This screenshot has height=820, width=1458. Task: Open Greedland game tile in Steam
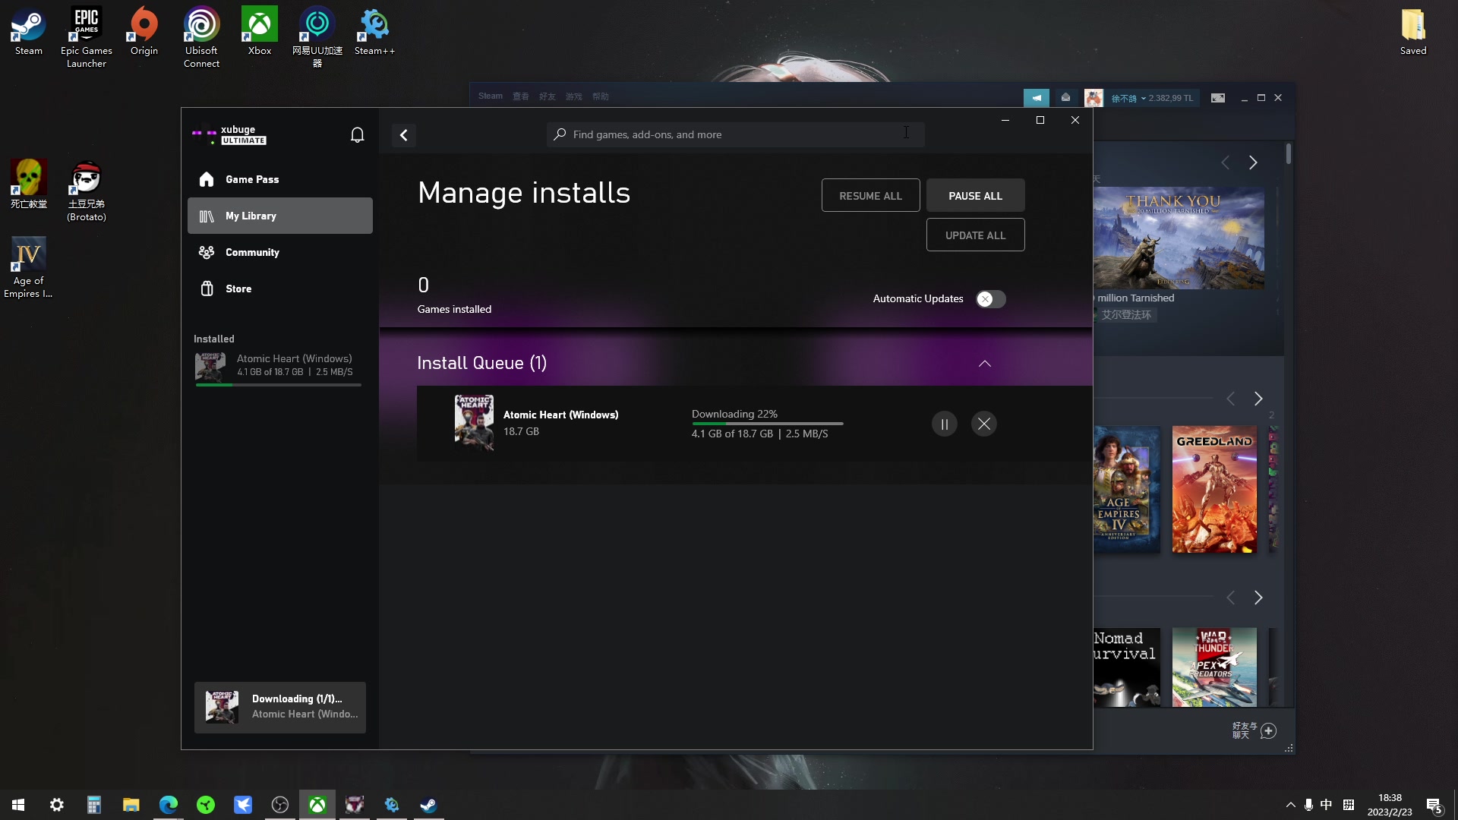coord(1214,490)
